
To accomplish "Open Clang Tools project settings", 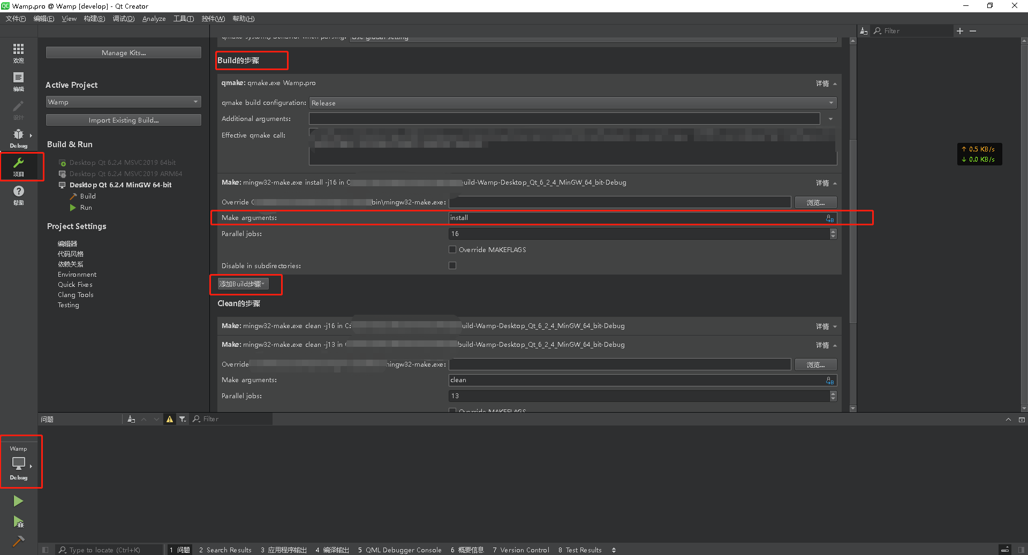I will click(75, 295).
